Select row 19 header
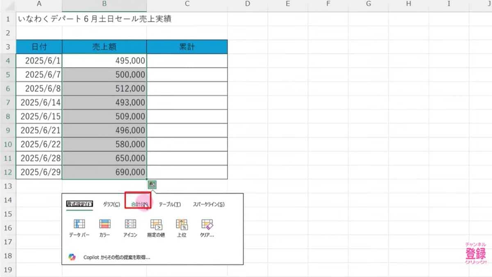Screen dimensions: 492x277 click(8, 269)
